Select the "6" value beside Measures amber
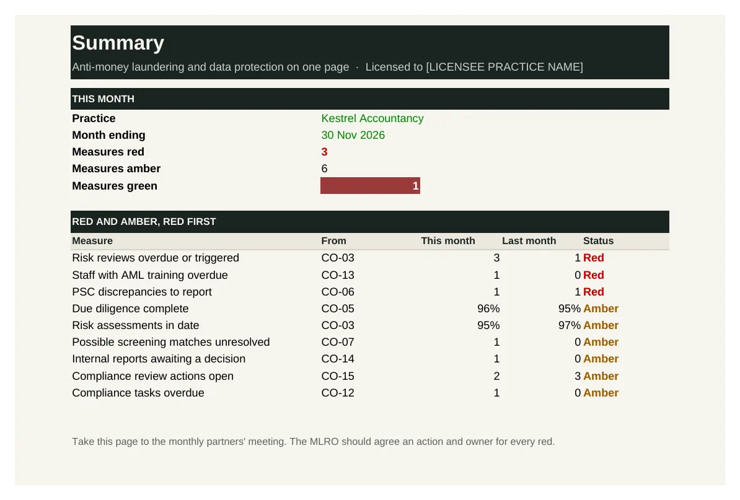 point(324,169)
